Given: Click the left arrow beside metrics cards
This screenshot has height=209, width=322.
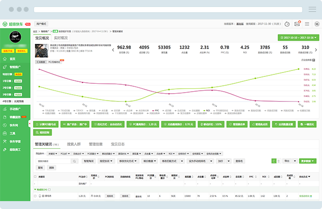Looking at the screenshot, I should [113, 49].
